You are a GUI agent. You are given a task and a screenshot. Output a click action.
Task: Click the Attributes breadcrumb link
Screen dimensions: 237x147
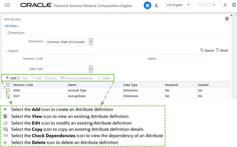(x=11, y=26)
